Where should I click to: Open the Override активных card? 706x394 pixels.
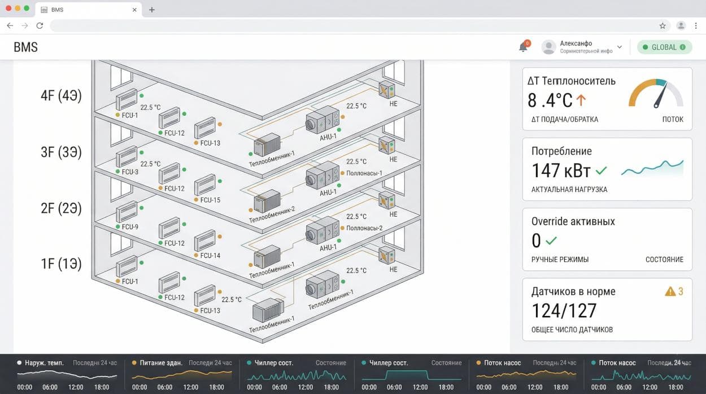(x=607, y=239)
